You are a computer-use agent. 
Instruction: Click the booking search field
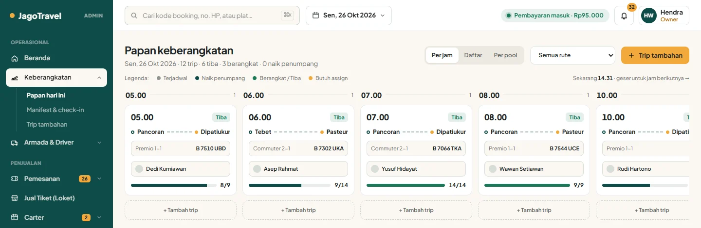coord(212,16)
